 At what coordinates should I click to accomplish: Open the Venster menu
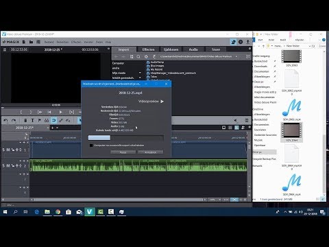pyautogui.click(x=88, y=42)
